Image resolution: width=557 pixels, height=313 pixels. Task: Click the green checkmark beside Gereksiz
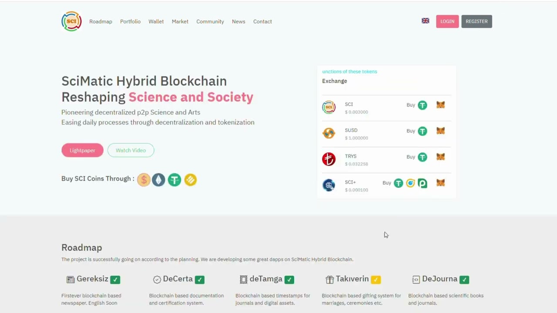(x=115, y=280)
